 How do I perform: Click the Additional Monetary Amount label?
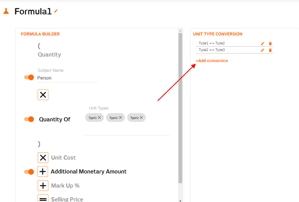(x=89, y=172)
